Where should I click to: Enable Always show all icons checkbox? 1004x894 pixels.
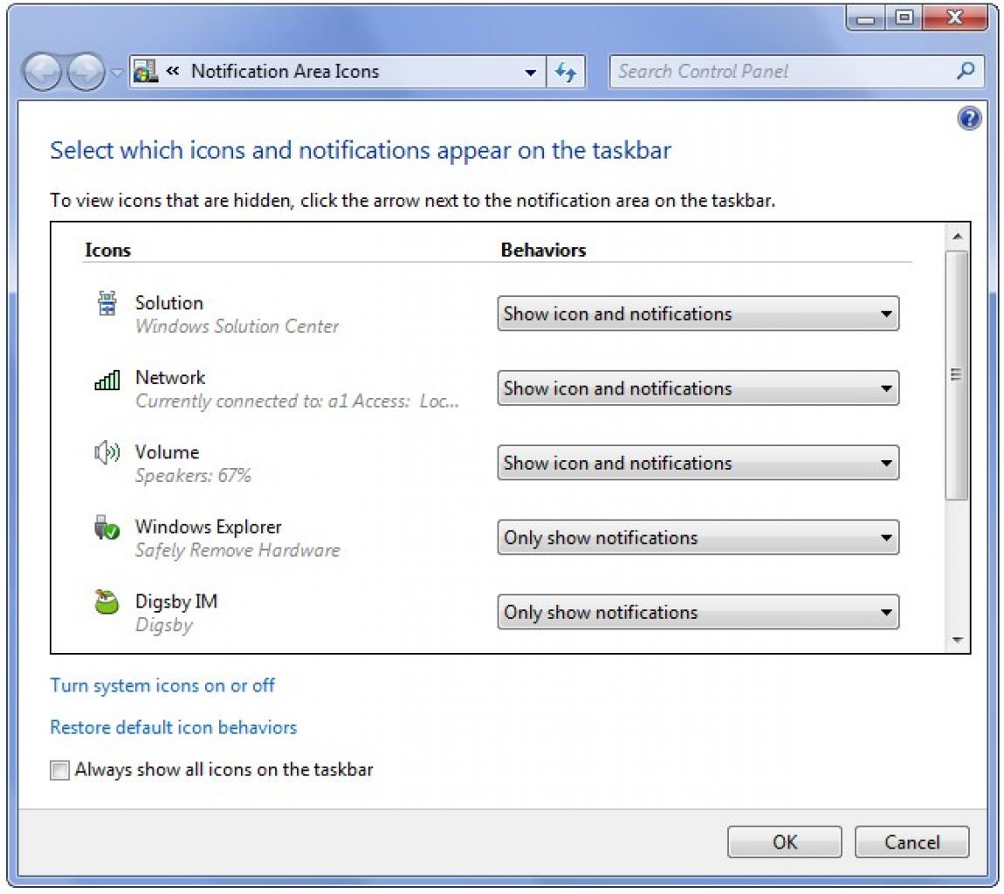point(59,770)
